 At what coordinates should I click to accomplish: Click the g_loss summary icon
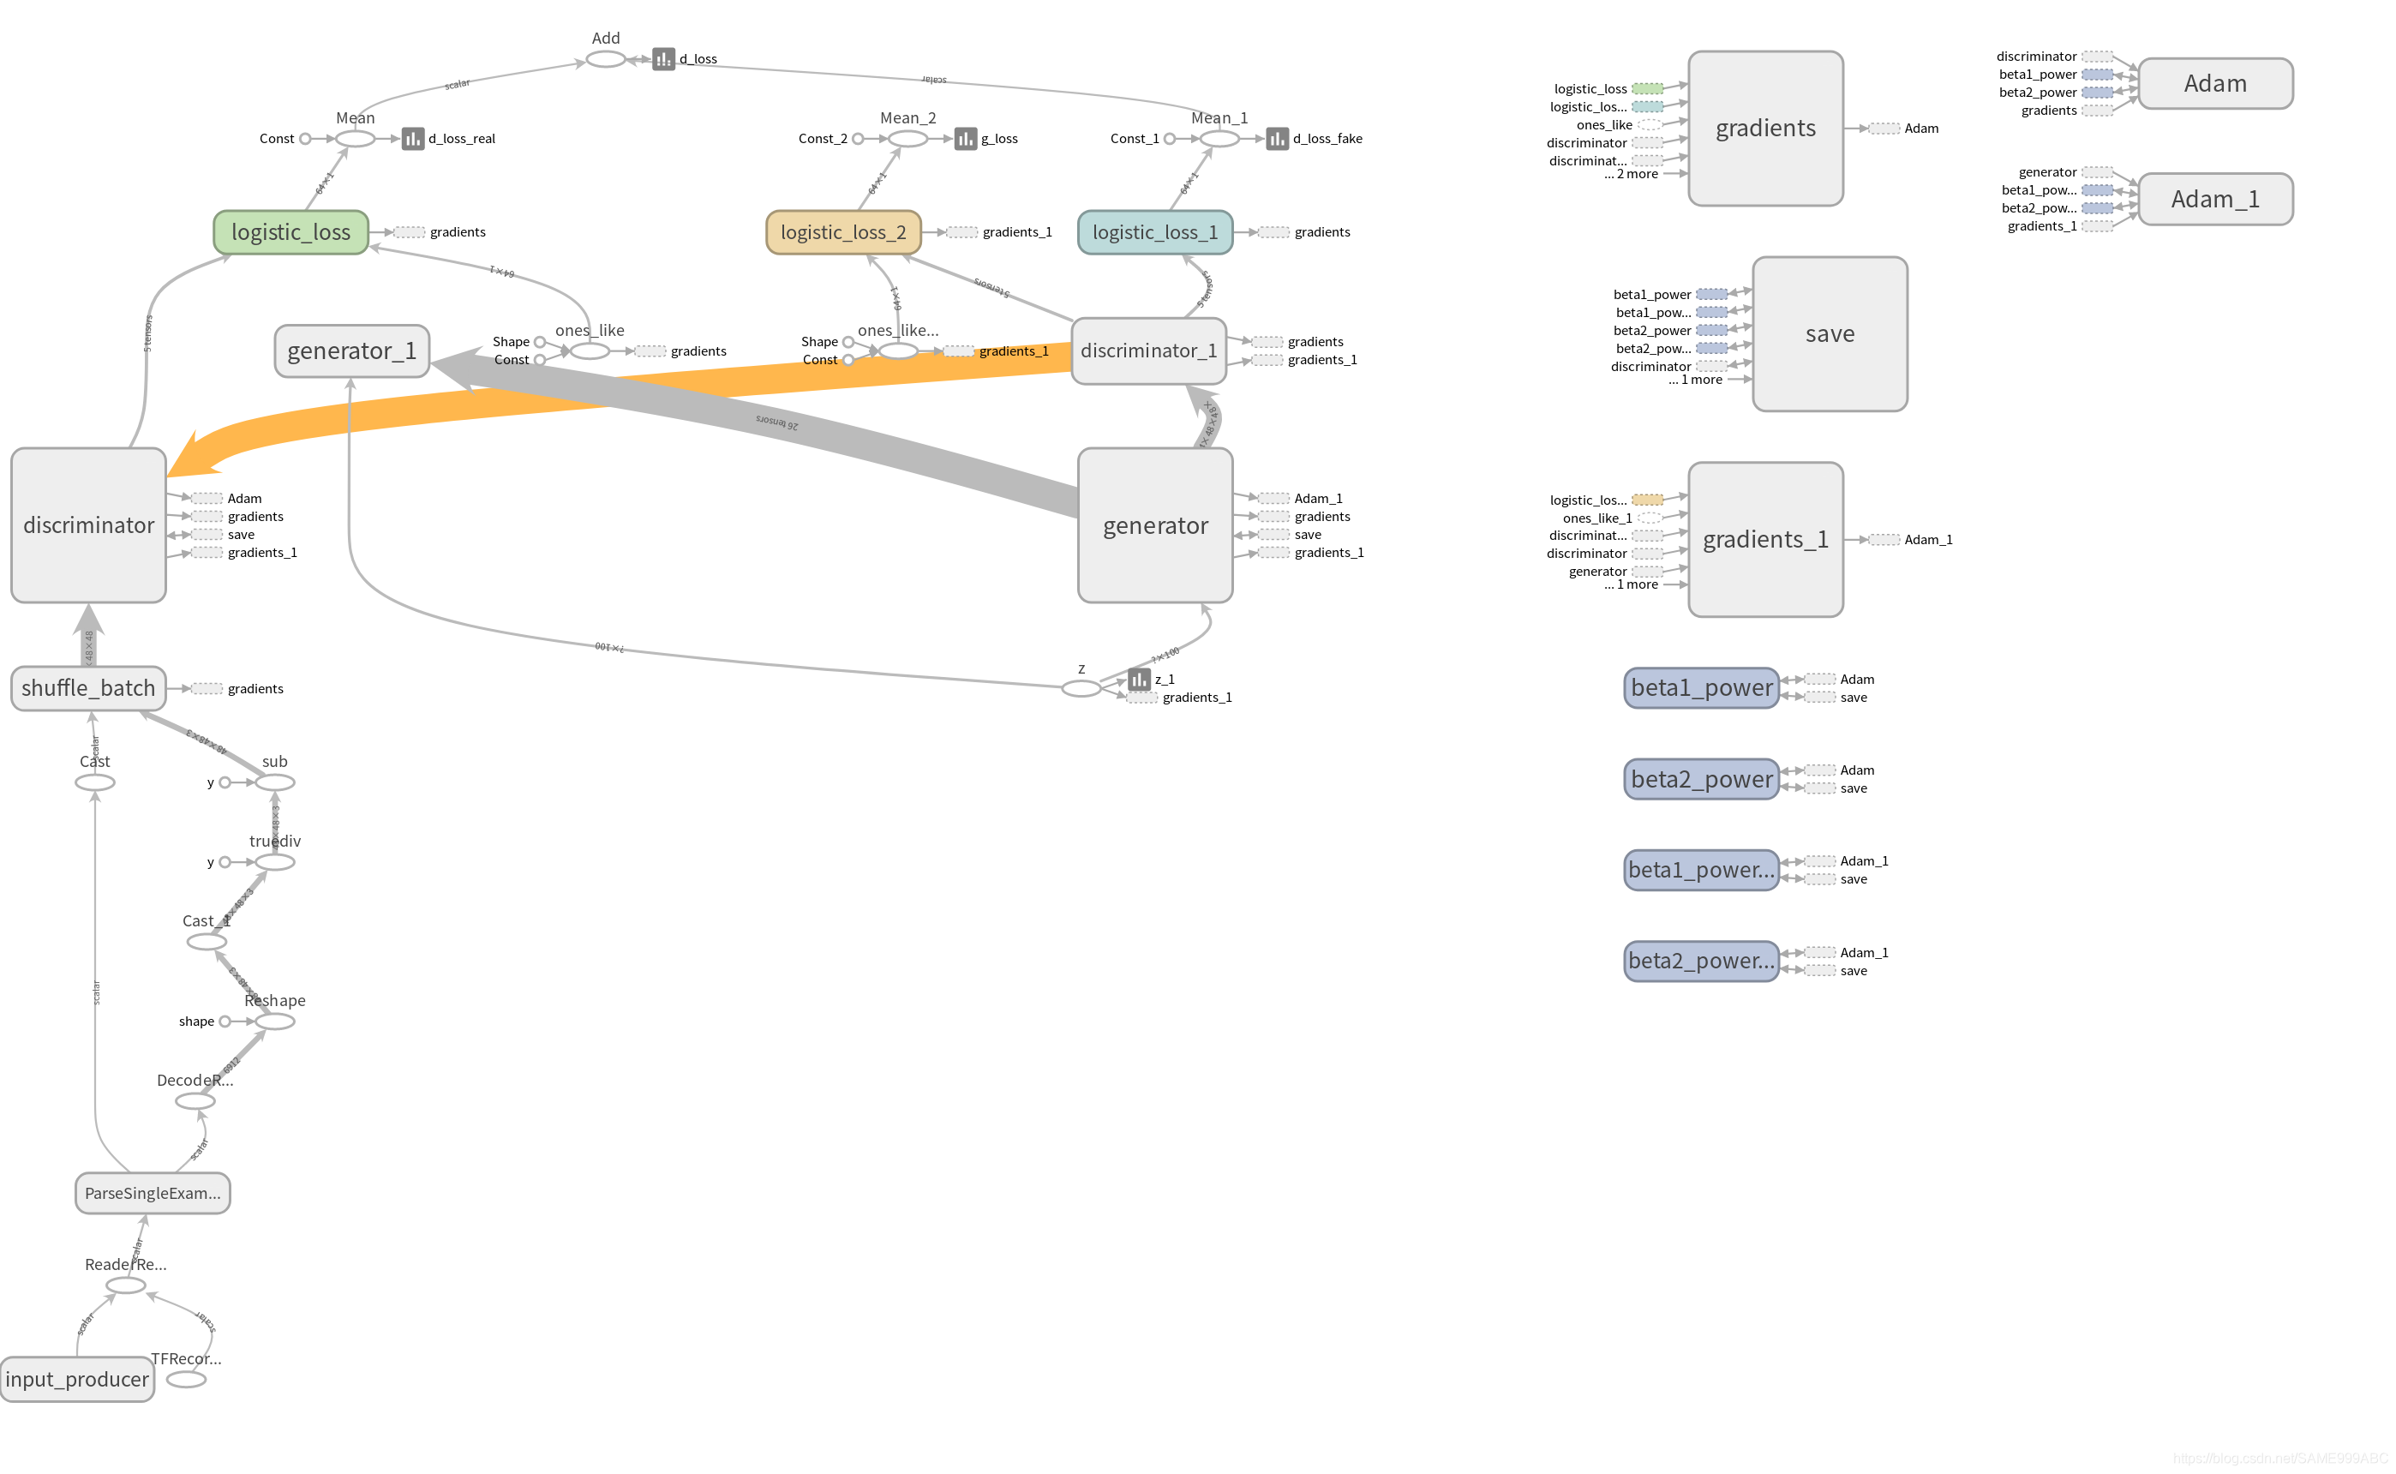[965, 140]
